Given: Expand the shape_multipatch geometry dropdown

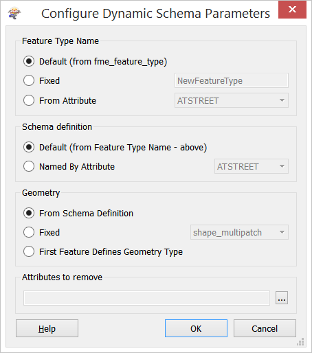Looking at the screenshot, I should pyautogui.click(x=239, y=232).
